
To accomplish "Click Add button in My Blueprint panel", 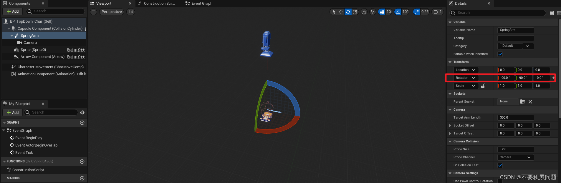I will 13,112.
